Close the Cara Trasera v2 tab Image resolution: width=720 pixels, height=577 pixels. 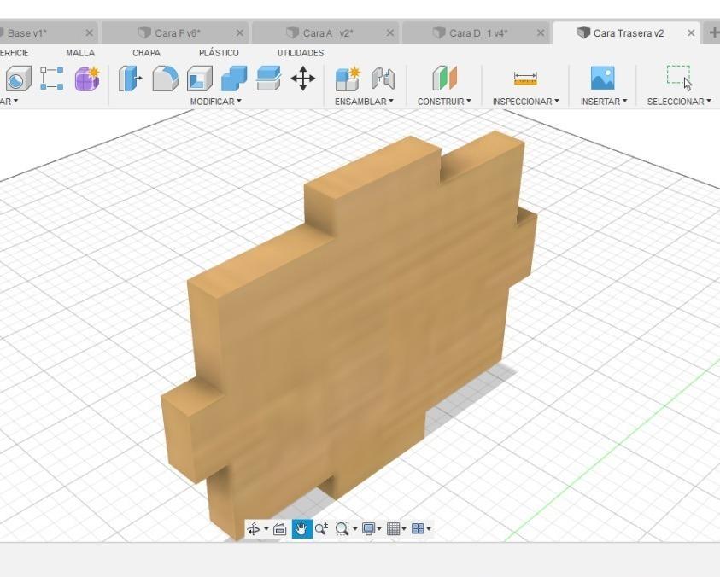(691, 33)
